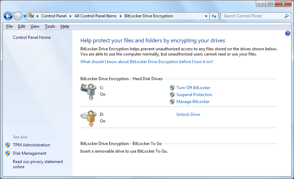The width and height of the screenshot is (294, 179).
Task: Click the BitLocker key icon in address bar
Action: [x=31, y=16]
